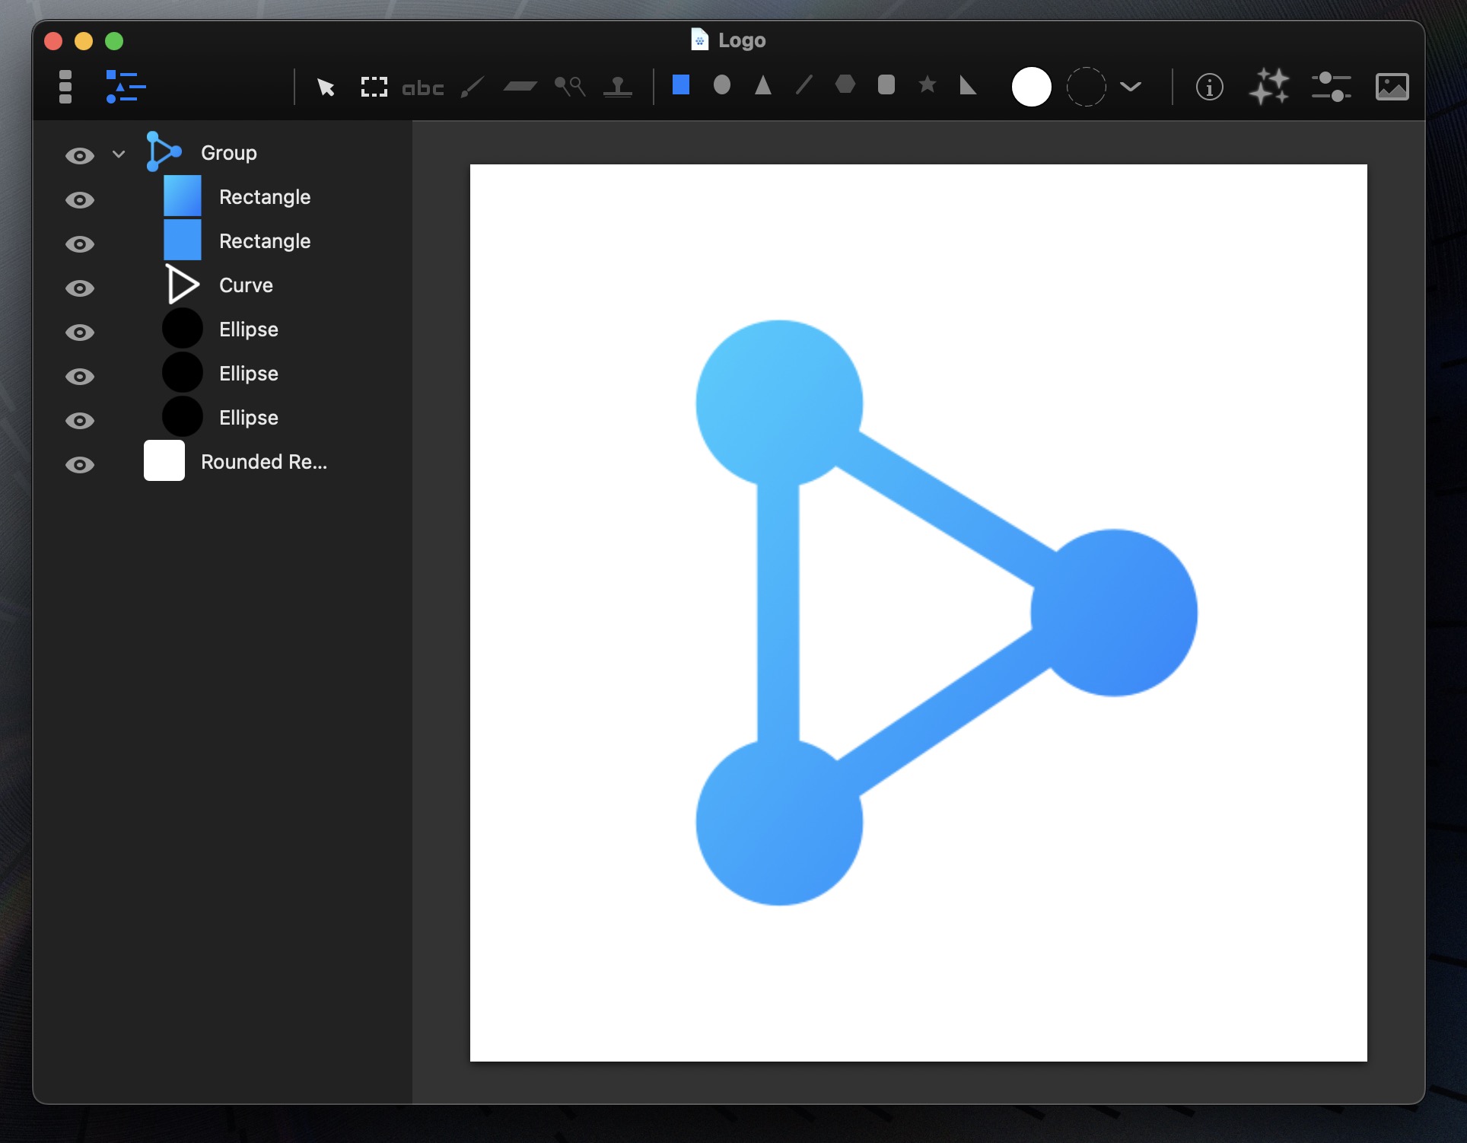Switch to the layers list view
Screen dimensions: 1467x1143
pyautogui.click(x=125, y=87)
